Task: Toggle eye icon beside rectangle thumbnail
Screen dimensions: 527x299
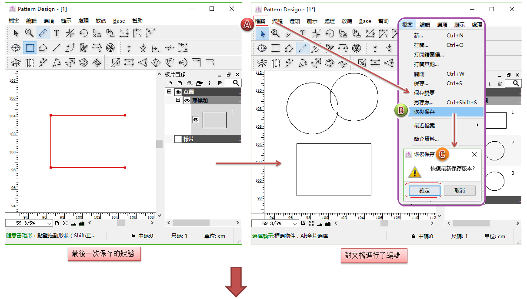Action: point(196,120)
